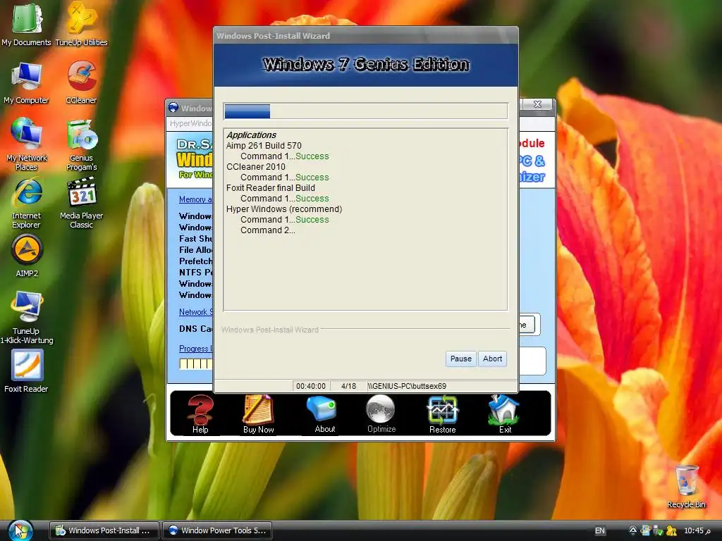The width and height of the screenshot is (722, 541).
Task: Select 'Hyper Windows (recommend)' entry
Action: click(x=284, y=209)
